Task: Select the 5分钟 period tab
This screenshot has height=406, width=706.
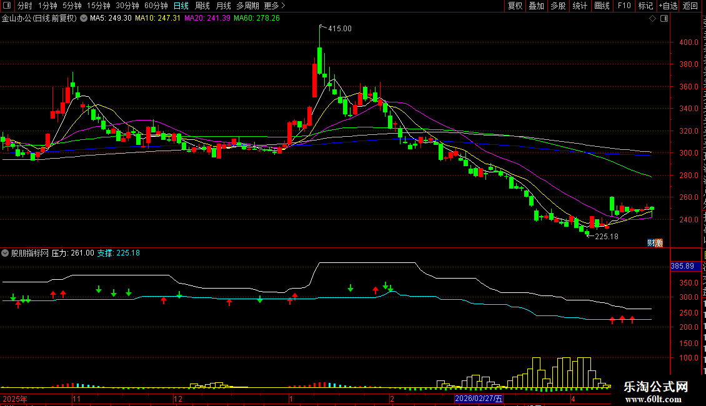Action: point(72,6)
